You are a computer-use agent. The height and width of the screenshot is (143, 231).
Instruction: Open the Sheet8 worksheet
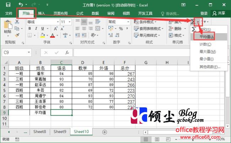(x=40, y=132)
